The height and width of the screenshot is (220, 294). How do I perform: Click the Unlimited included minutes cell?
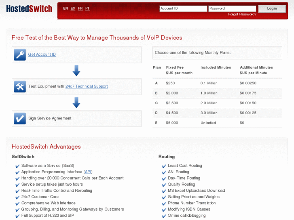[208, 123]
